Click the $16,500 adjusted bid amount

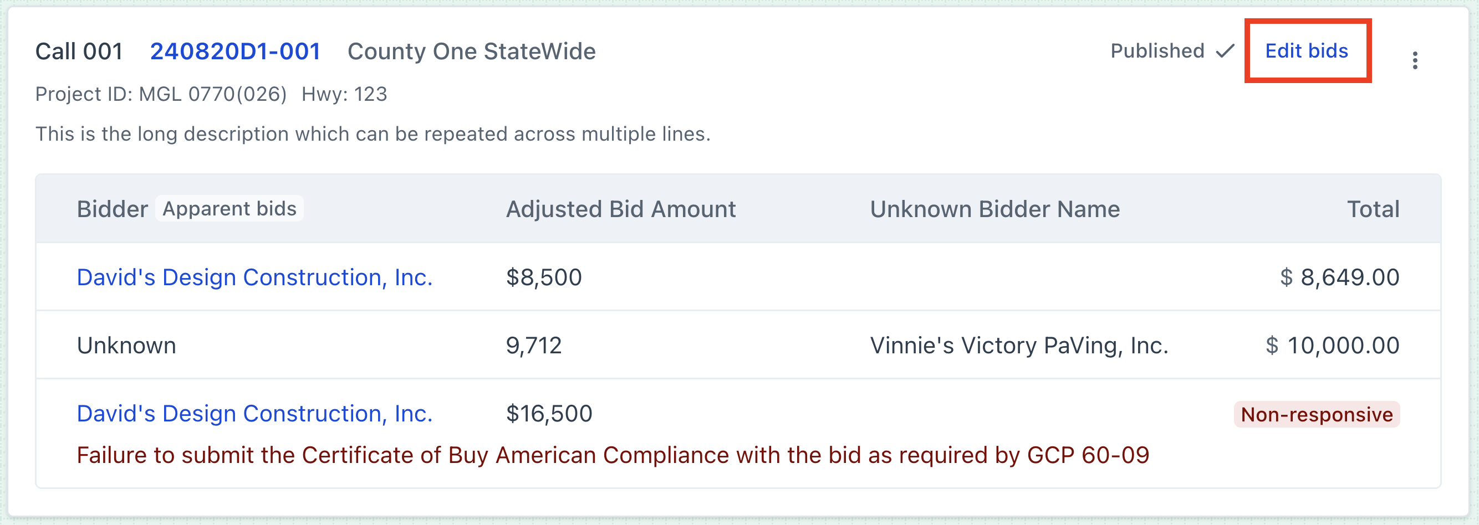(548, 414)
